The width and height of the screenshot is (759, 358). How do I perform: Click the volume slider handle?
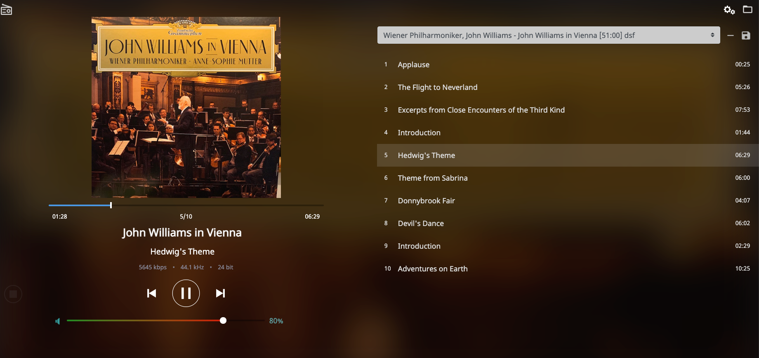pyautogui.click(x=223, y=320)
